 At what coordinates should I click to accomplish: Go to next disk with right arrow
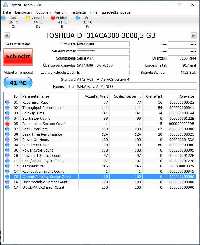(194, 35)
